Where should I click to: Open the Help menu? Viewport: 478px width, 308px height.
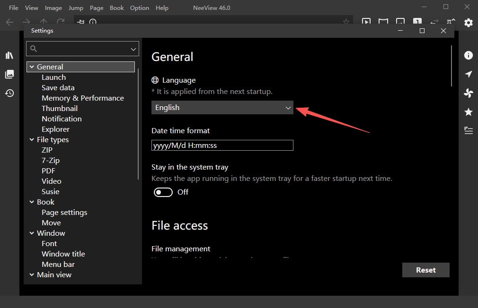coord(162,8)
